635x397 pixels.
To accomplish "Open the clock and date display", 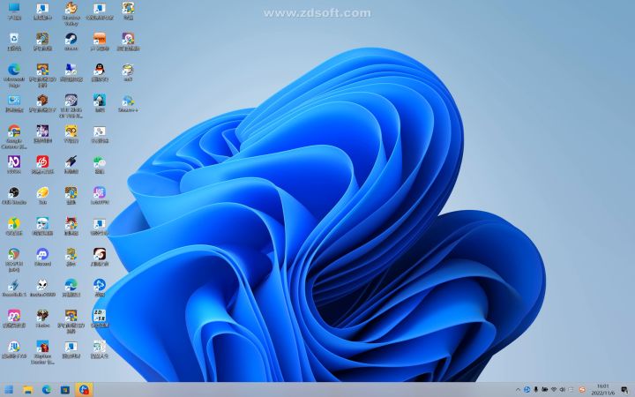I will (x=603, y=390).
